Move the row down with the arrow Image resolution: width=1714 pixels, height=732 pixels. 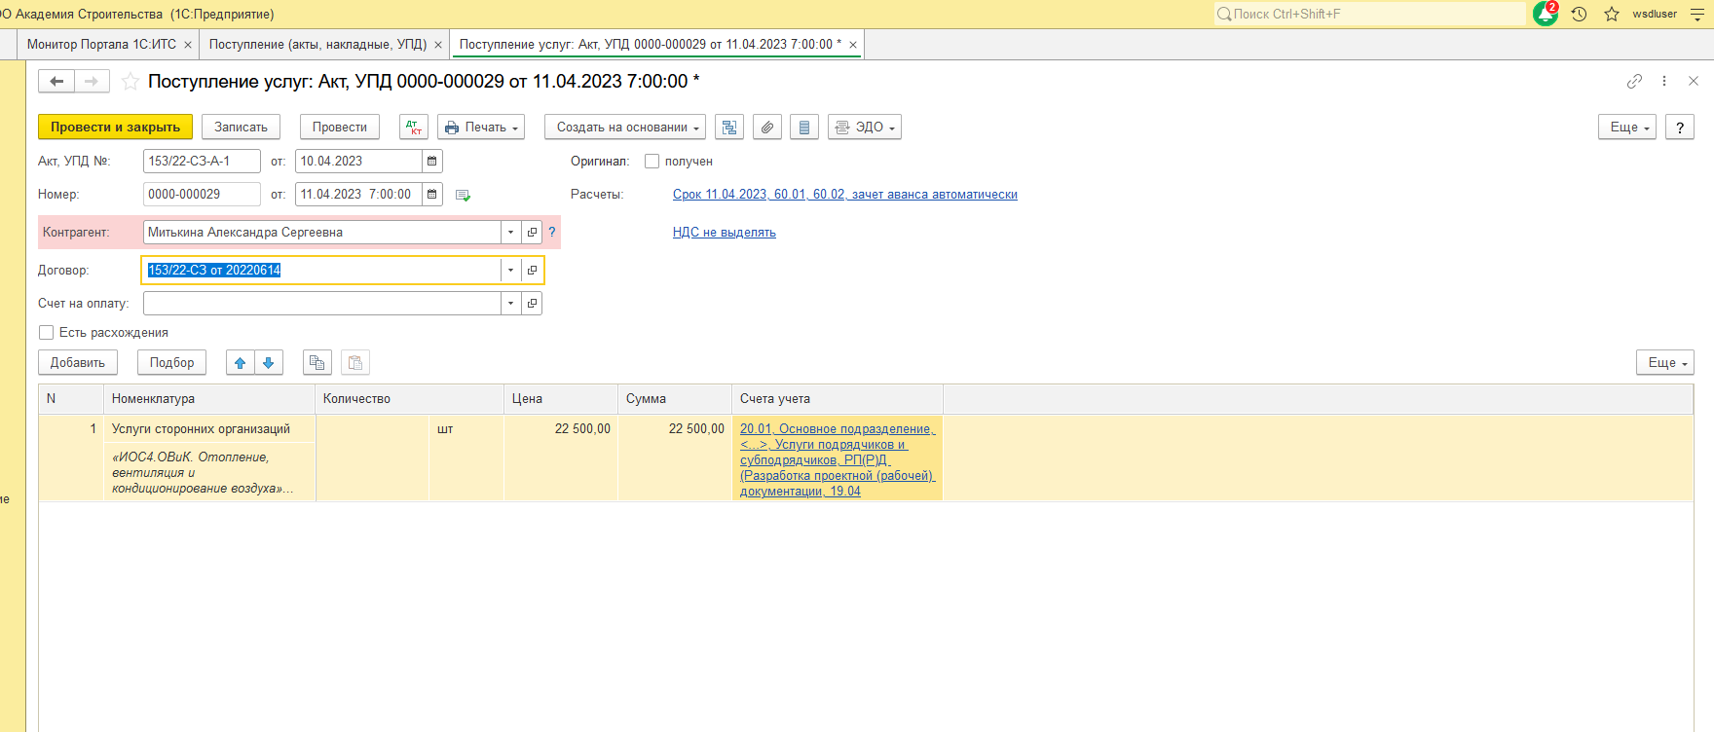(x=269, y=363)
